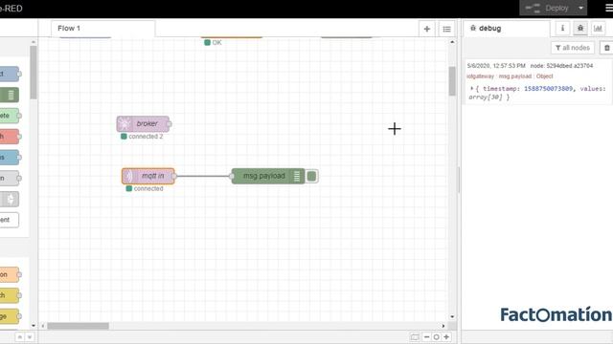613x344 pixels.
Task: Expand the debug payload object
Action: (472, 89)
